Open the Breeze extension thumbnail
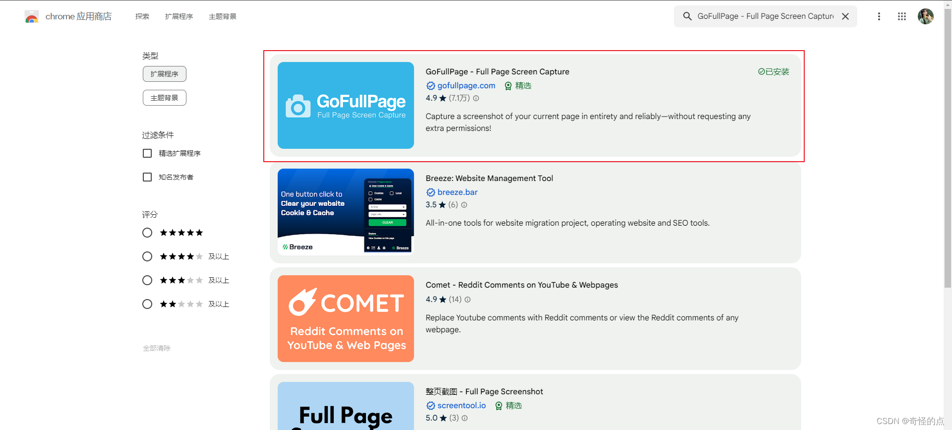This screenshot has width=952, height=430. tap(346, 212)
